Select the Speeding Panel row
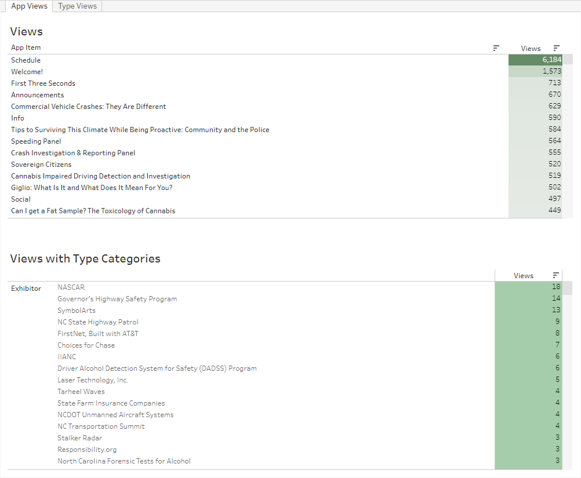Image resolution: width=581 pixels, height=478 pixels. click(x=36, y=141)
